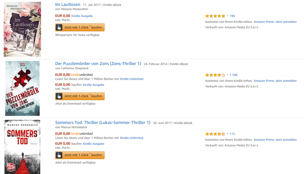Image resolution: width=304 pixels, height=174 pixels.
Task: Expand rating chevron beside 113 reviews
Action: pyautogui.click(x=228, y=134)
